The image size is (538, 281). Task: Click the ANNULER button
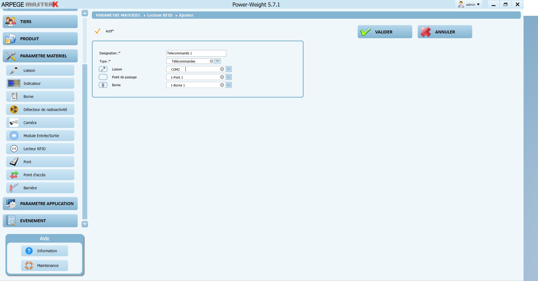point(444,32)
